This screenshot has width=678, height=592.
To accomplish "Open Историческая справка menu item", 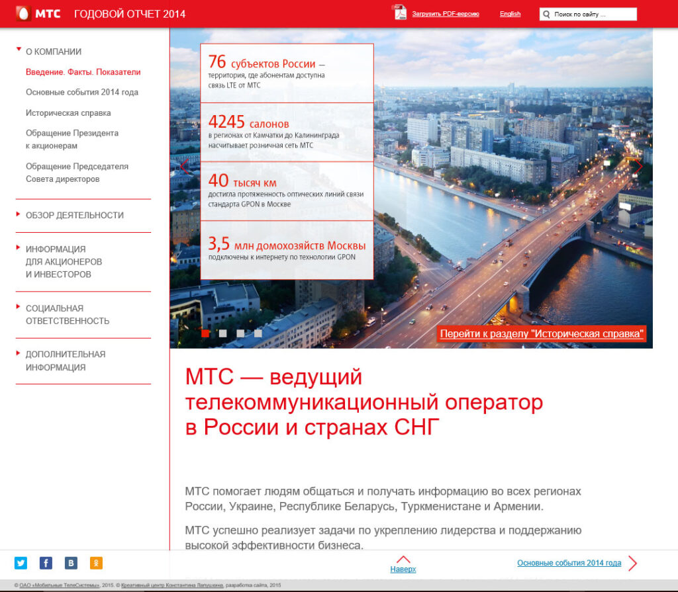I will point(68,113).
